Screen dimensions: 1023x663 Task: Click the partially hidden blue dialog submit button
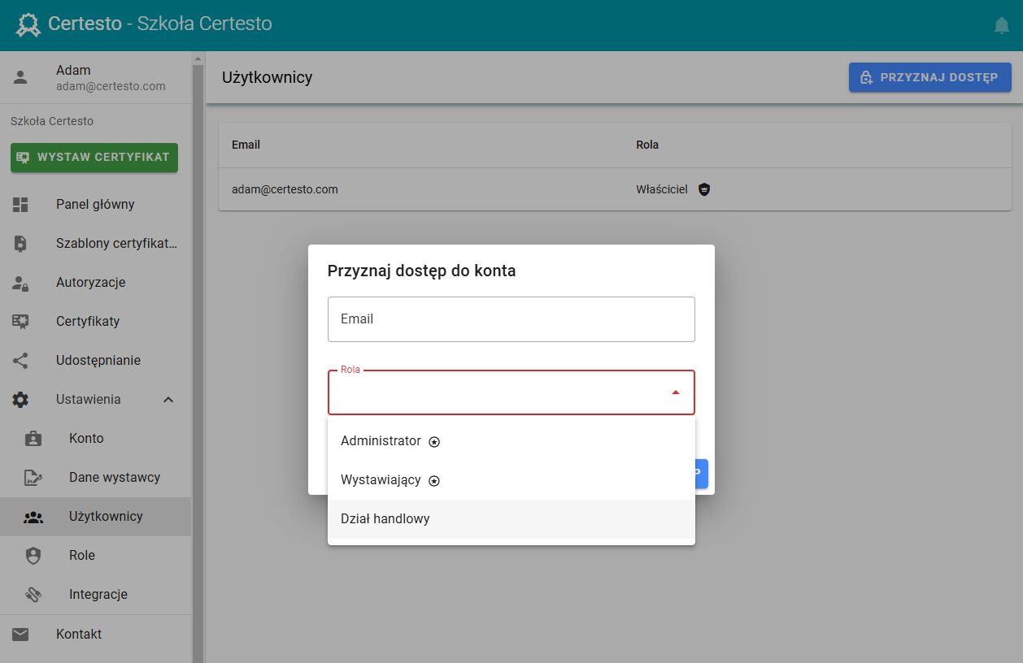pos(701,474)
